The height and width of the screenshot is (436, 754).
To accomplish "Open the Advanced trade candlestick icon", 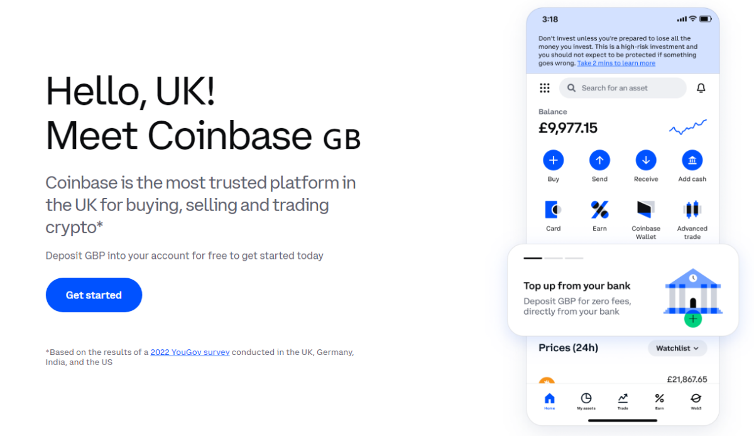I will coord(692,209).
